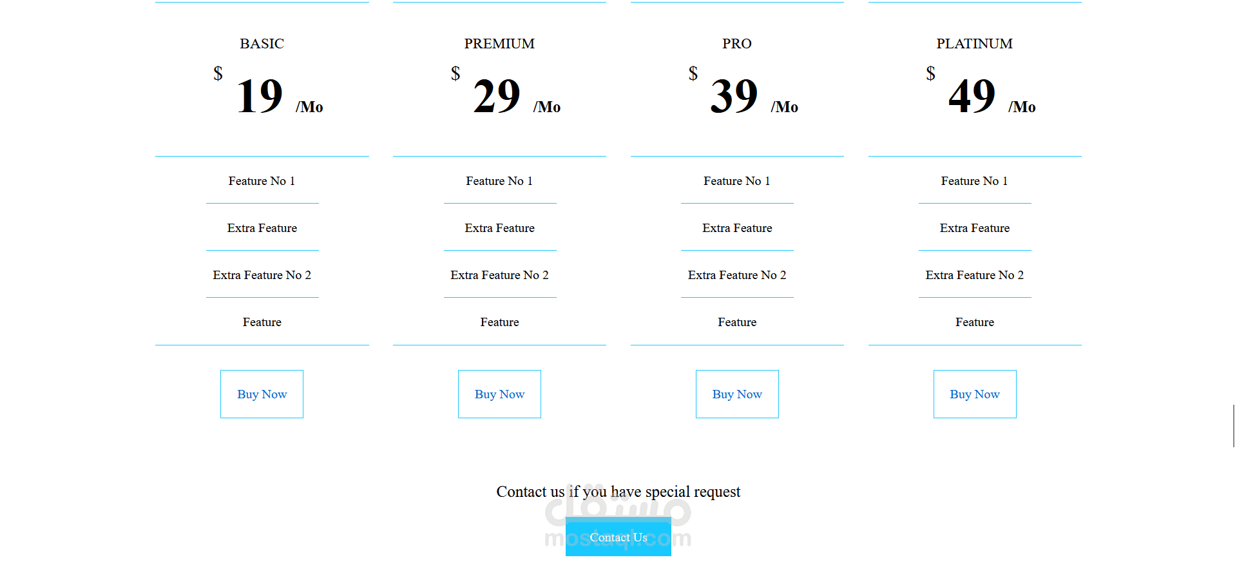Click Extra Feature No 2 in BASIC column
This screenshot has height=562, width=1237.
[262, 275]
